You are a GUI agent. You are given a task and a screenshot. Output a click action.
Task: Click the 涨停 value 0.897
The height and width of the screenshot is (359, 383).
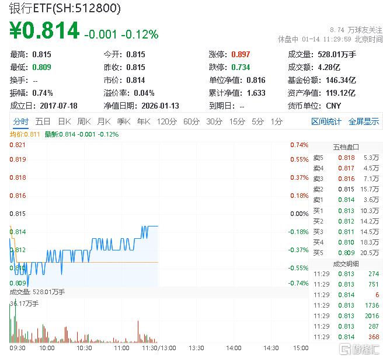[241, 54]
